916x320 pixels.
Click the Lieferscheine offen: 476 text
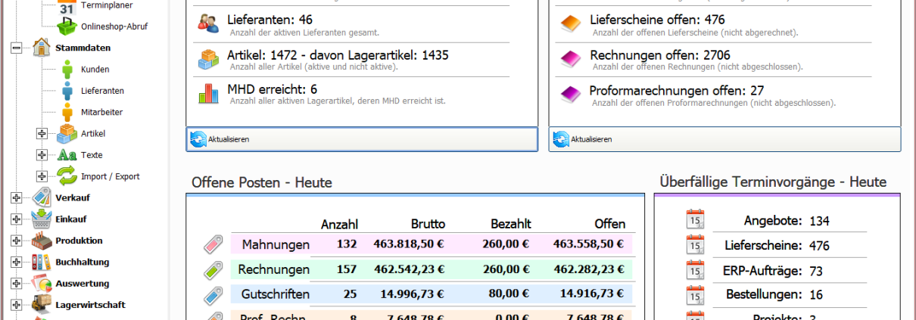[x=657, y=20]
